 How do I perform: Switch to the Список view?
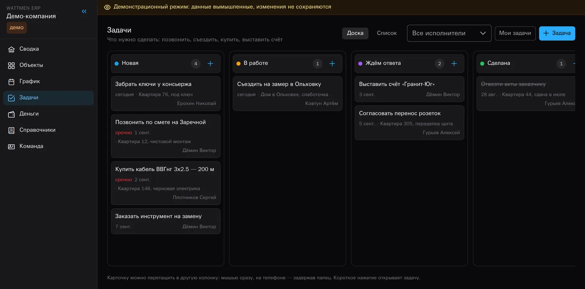click(x=387, y=33)
